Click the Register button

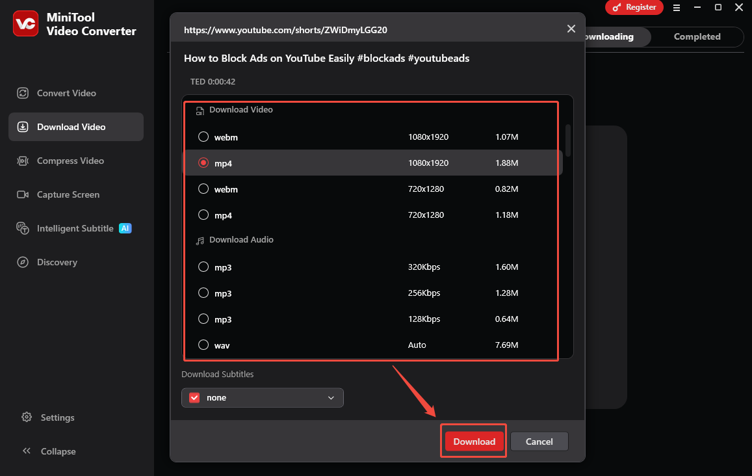[634, 7]
